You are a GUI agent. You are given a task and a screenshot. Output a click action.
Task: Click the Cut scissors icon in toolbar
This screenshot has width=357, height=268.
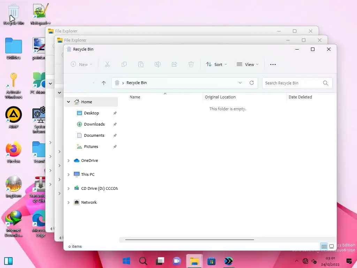(x=107, y=65)
